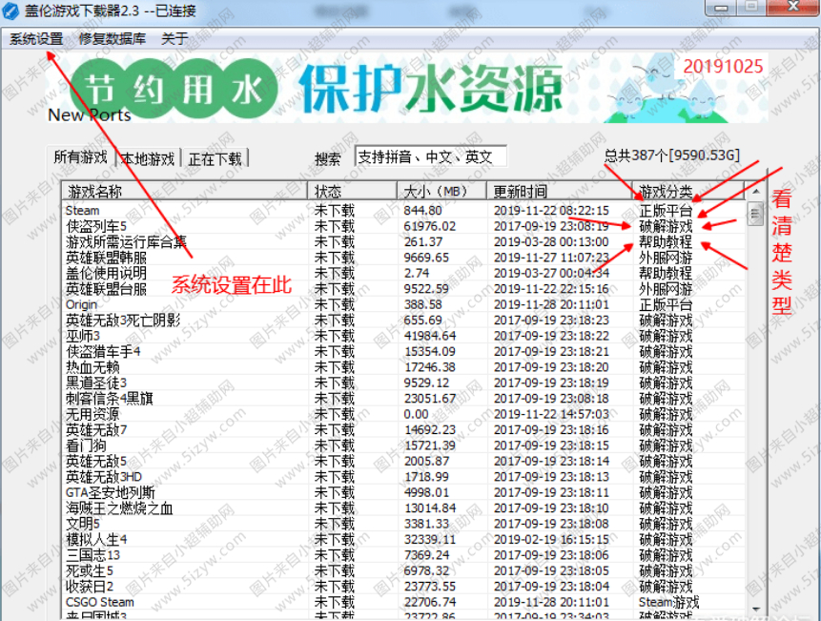Image resolution: width=821 pixels, height=621 pixels.
Task: Click the total count 总共387个[9590.53G]
Action: click(x=672, y=155)
